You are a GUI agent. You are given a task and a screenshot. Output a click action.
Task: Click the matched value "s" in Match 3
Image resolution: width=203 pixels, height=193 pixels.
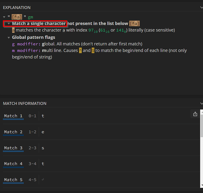pos(43,148)
